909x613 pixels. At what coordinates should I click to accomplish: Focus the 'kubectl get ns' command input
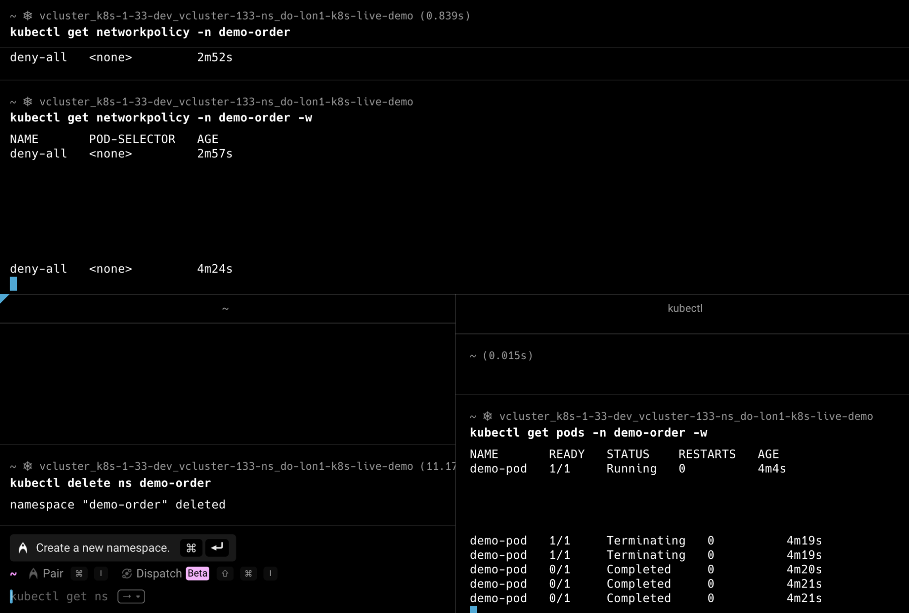click(59, 596)
